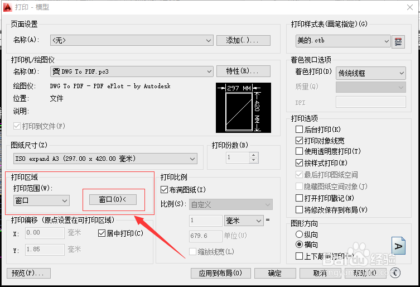The image size is (420, 287).
Task: Check 将修改保存到布局(V) option
Action: (299, 209)
